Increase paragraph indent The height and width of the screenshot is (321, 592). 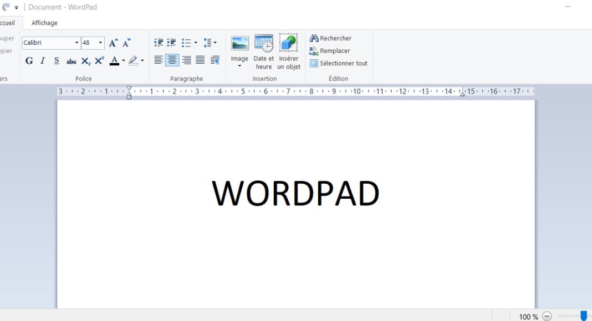[x=171, y=43]
